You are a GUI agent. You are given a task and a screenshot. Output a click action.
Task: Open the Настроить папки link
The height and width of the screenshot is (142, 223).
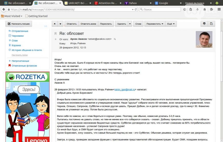tap(20, 55)
